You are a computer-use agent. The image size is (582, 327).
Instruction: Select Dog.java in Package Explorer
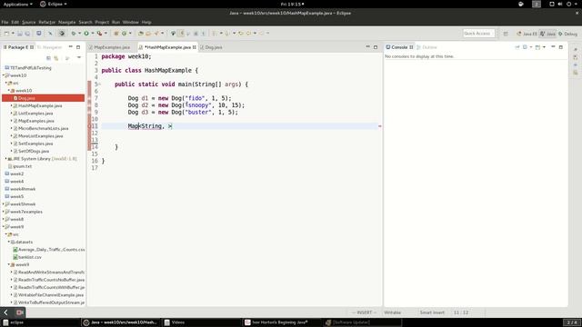(x=43, y=98)
